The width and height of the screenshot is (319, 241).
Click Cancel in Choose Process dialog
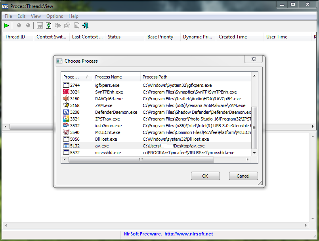243,176
